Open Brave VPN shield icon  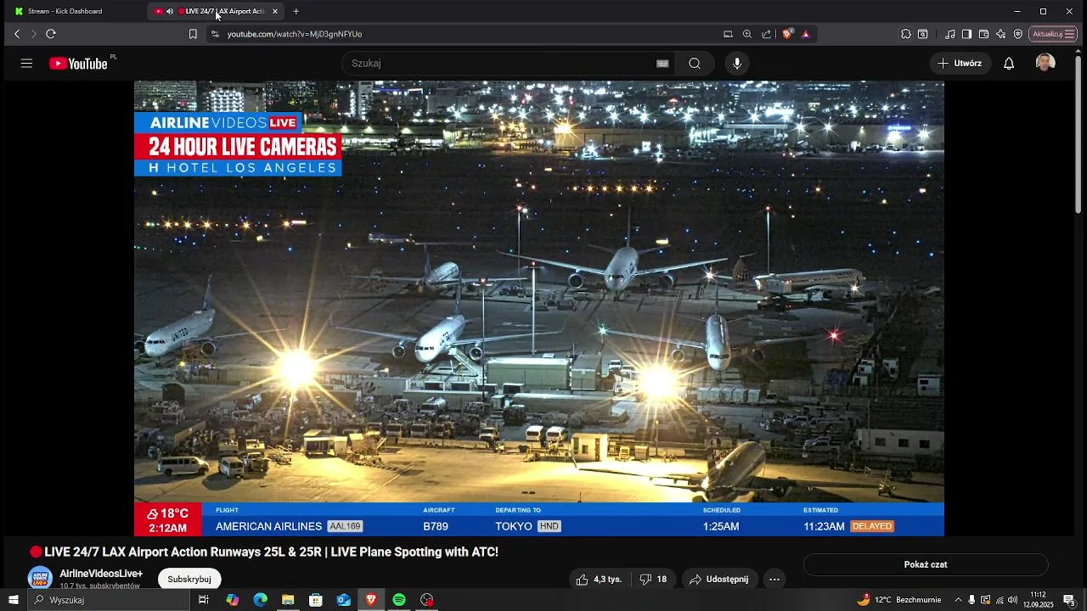pyautogui.click(x=1018, y=34)
